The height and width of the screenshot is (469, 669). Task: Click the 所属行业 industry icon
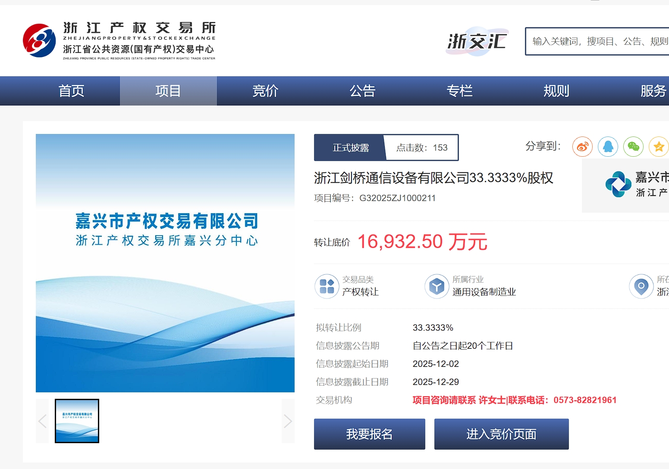437,286
